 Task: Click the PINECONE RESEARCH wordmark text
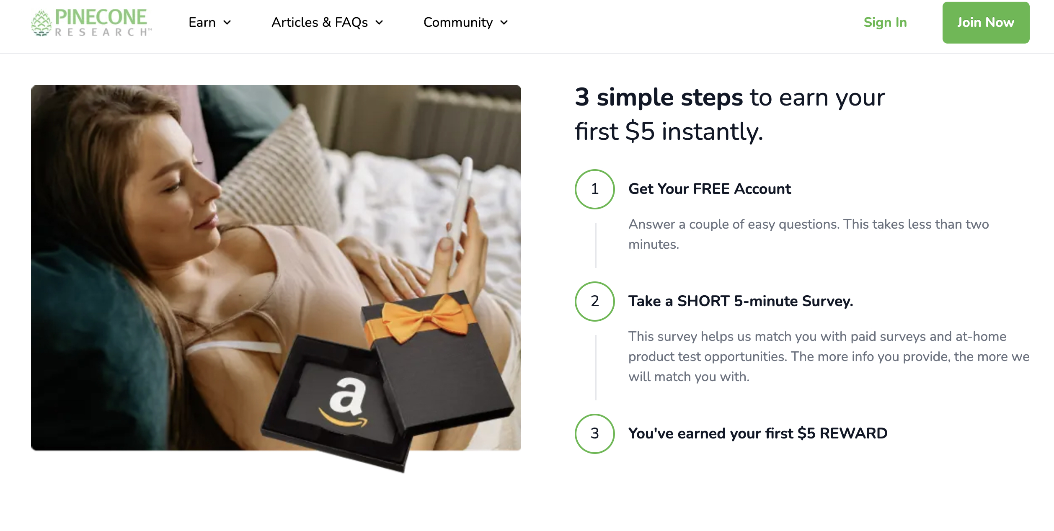(102, 23)
